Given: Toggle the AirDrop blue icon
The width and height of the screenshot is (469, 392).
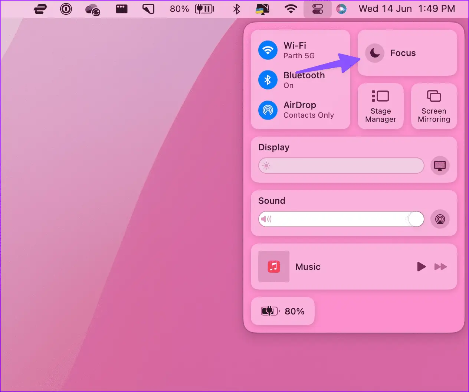Looking at the screenshot, I should click(268, 110).
